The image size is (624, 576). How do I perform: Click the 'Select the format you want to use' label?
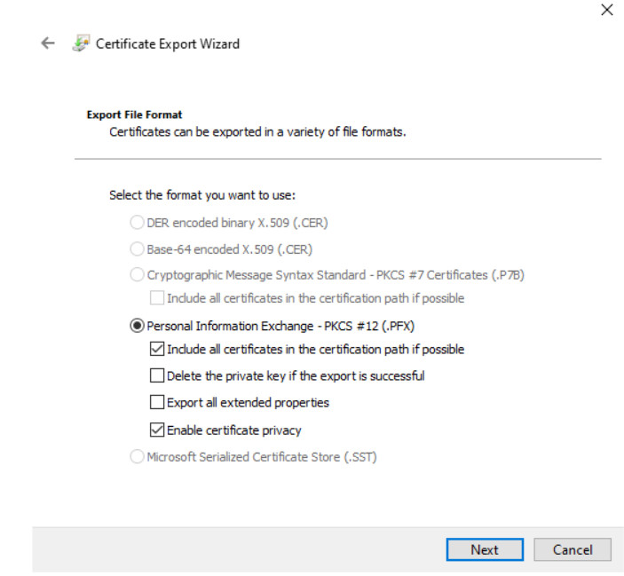[x=201, y=195]
